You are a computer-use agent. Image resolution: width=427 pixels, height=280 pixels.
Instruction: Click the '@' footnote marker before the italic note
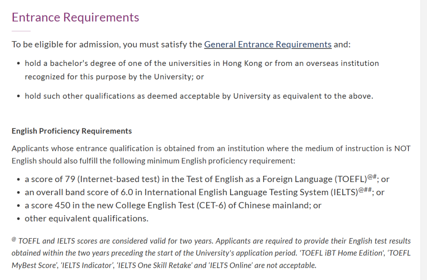coord(14,239)
